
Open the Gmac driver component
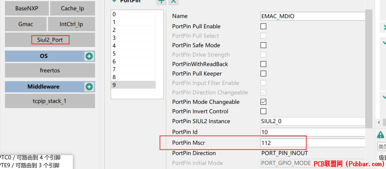26,24
